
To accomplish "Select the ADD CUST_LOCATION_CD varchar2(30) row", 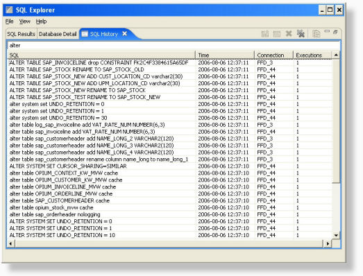I will click(170, 76).
